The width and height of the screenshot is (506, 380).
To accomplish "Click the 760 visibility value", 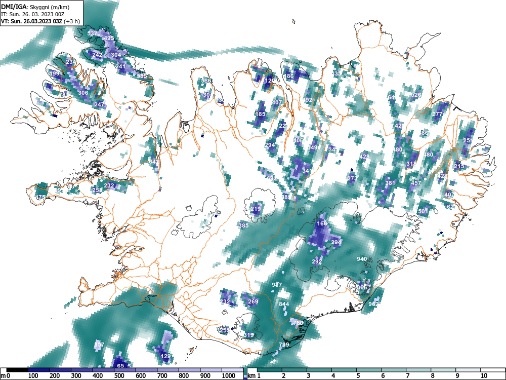I will (298, 323).
